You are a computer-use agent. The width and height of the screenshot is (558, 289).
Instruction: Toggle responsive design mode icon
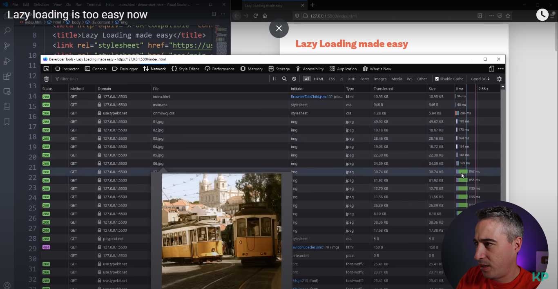[491, 69]
